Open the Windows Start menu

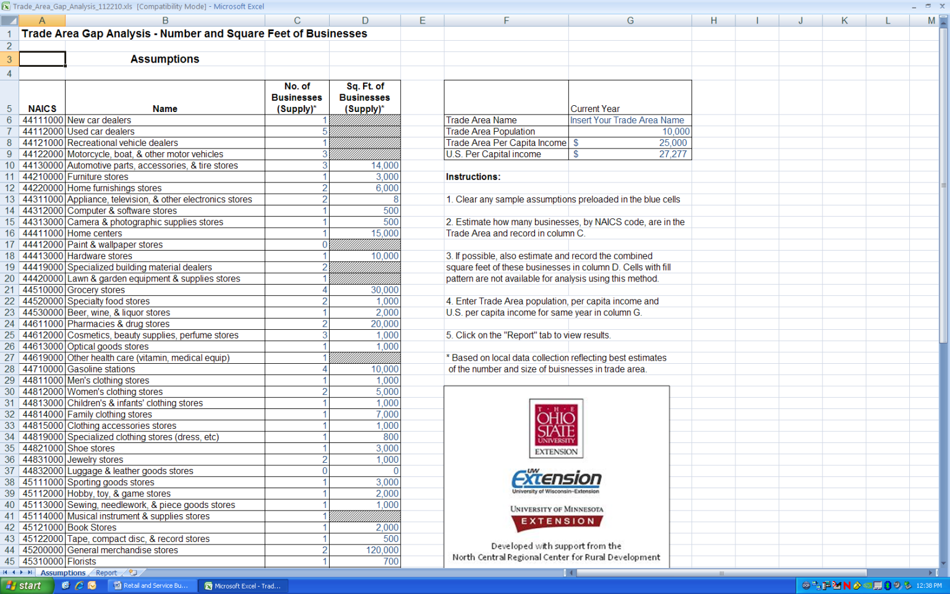(x=25, y=585)
